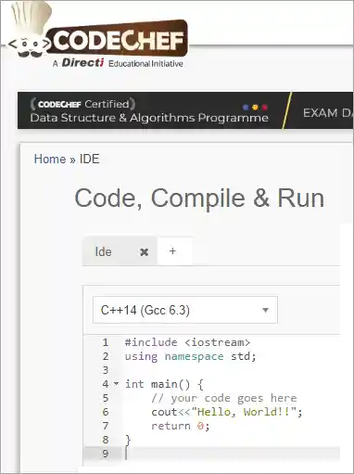Click line number 6 in the gutter
The image size is (354, 474).
[106, 412]
